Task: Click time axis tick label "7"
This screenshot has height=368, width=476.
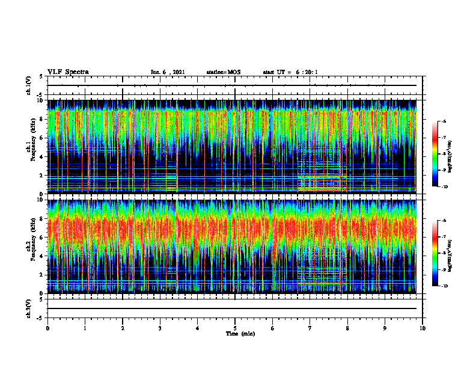Action: point(310,328)
